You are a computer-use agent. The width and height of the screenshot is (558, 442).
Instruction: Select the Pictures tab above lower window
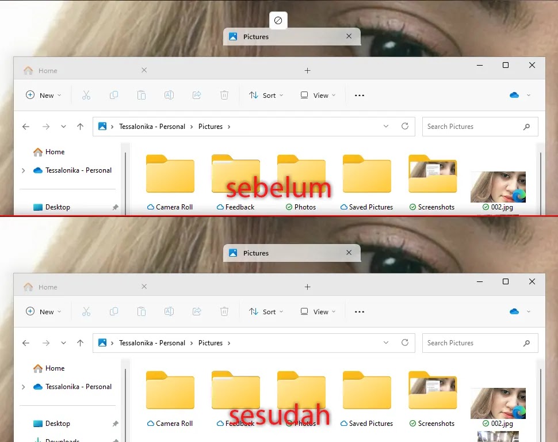click(292, 253)
